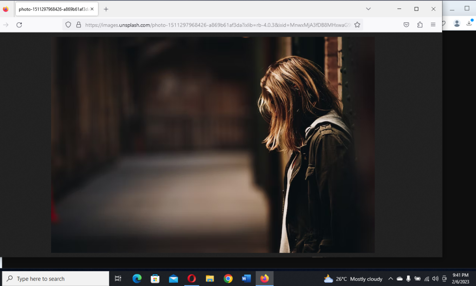Bookmark this page with the star icon

(x=357, y=25)
